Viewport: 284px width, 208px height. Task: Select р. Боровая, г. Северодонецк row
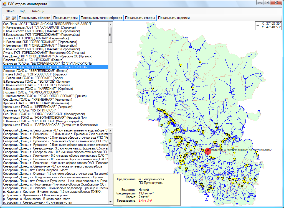coord(55,202)
